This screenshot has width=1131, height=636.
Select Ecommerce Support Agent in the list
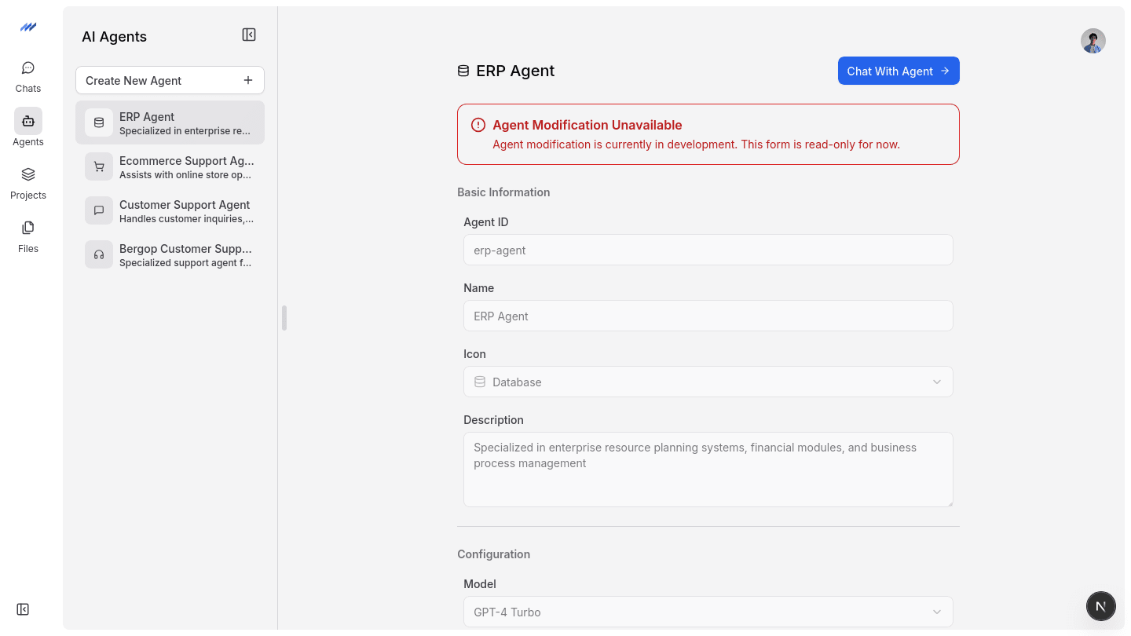click(170, 166)
